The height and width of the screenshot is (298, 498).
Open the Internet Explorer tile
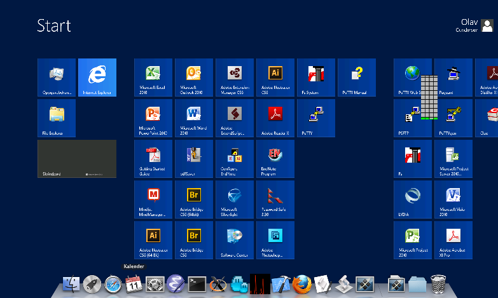97,77
